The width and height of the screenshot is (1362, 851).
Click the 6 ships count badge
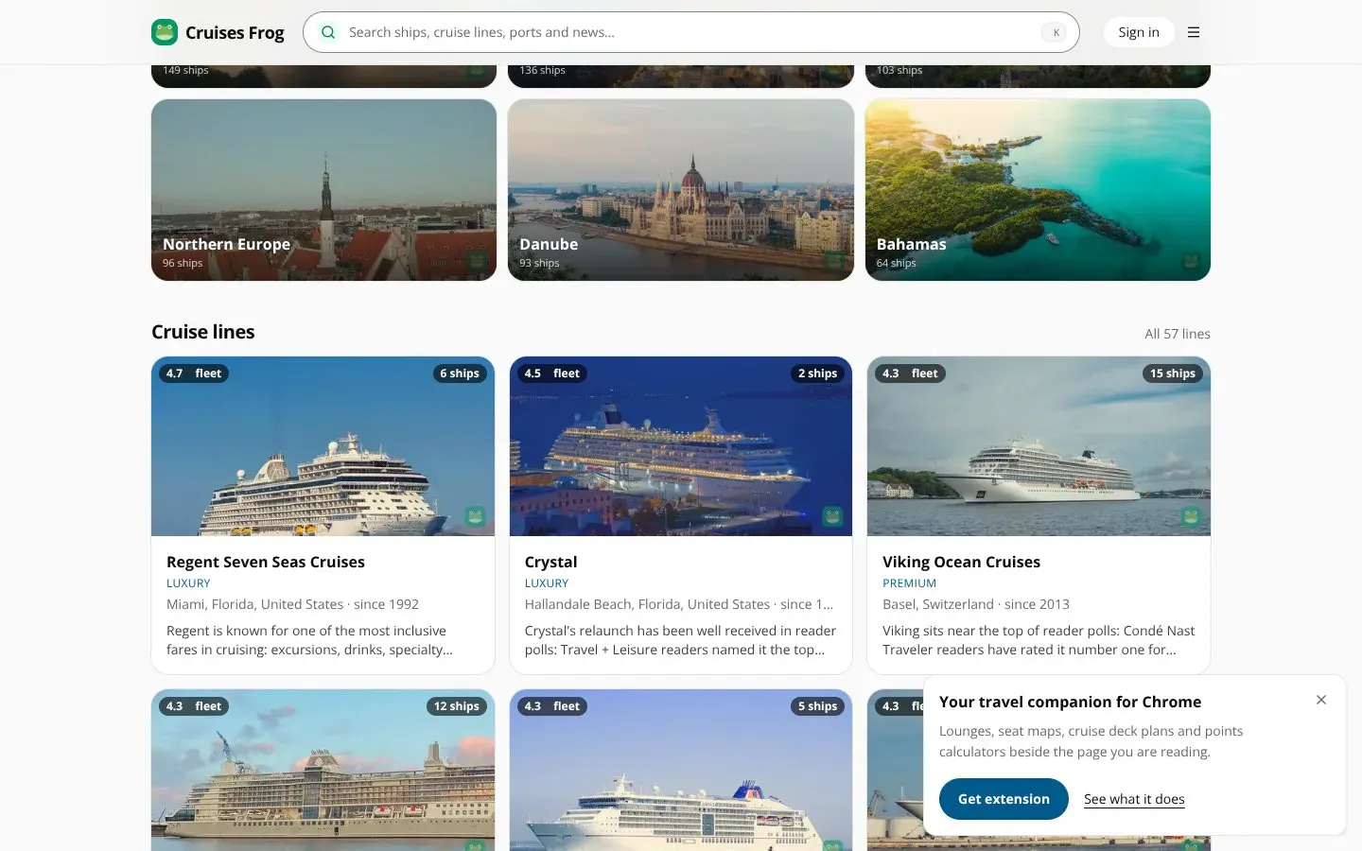(460, 373)
